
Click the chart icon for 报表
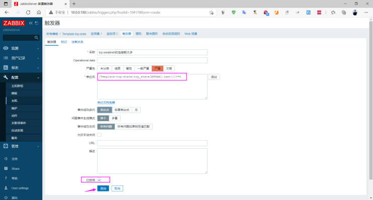(6, 67)
